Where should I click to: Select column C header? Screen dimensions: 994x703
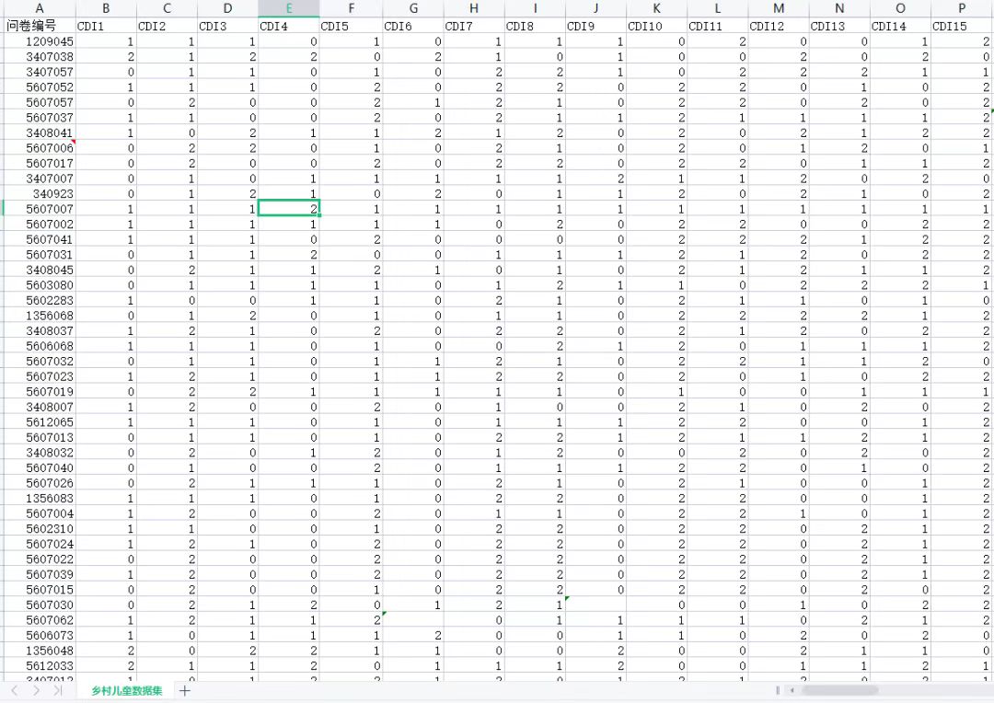(167, 8)
